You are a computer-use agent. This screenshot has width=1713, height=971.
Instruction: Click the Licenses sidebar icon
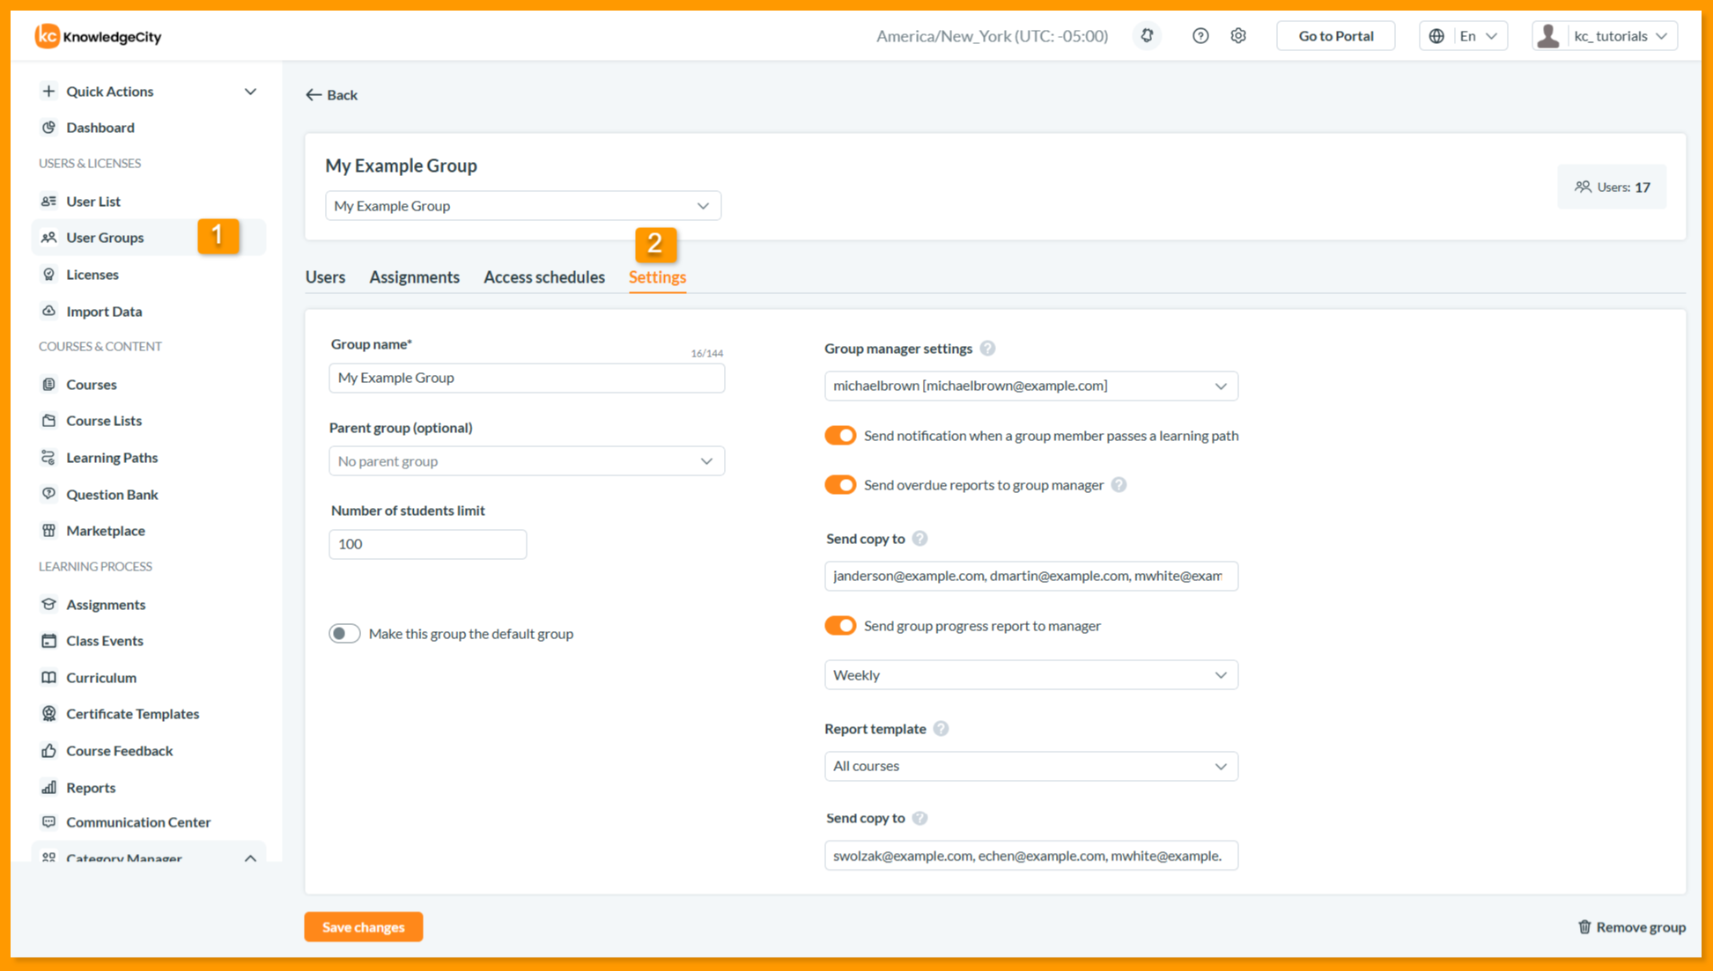[x=48, y=275]
